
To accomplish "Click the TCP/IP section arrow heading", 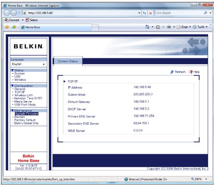I will tap(71, 81).
